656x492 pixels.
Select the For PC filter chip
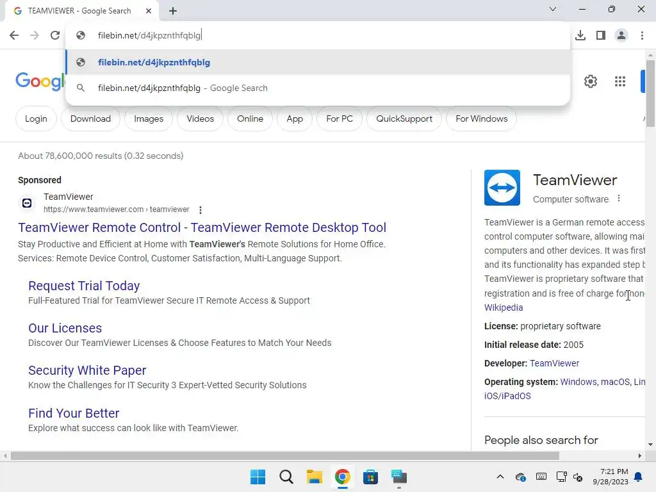[340, 119]
